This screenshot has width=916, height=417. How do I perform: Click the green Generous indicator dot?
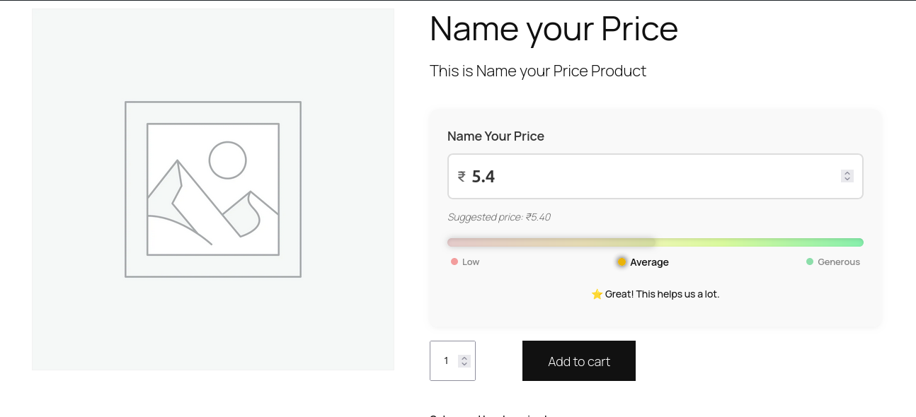tap(810, 262)
